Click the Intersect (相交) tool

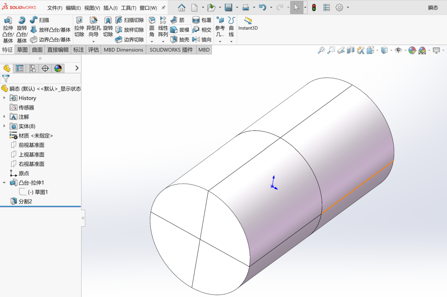(202, 30)
